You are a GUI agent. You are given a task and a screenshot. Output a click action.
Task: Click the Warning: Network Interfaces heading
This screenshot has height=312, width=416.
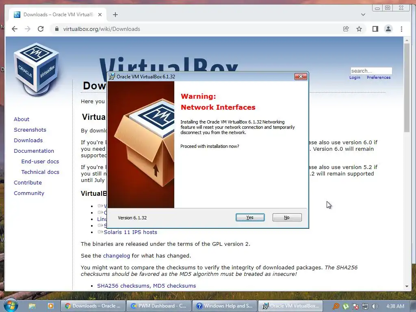218,102
